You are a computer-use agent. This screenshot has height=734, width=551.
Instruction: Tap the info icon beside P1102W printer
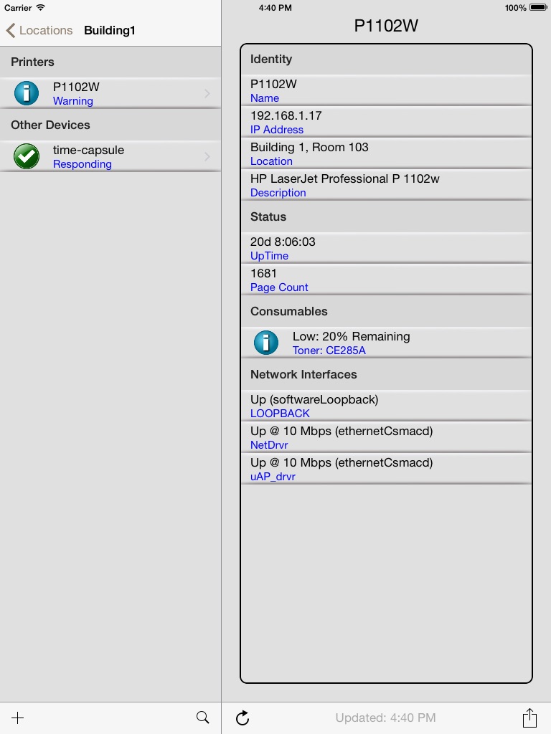[27, 92]
